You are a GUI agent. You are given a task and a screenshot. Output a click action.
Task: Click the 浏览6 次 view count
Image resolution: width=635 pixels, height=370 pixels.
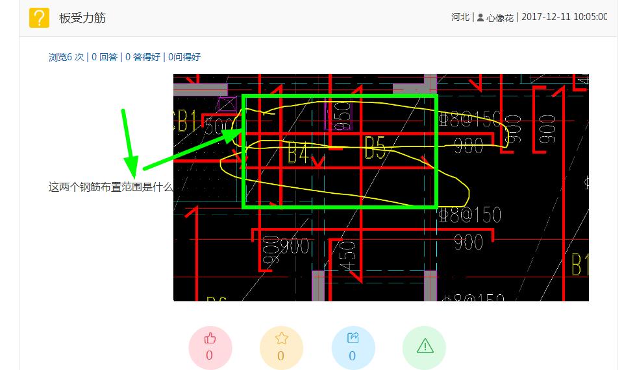point(66,57)
